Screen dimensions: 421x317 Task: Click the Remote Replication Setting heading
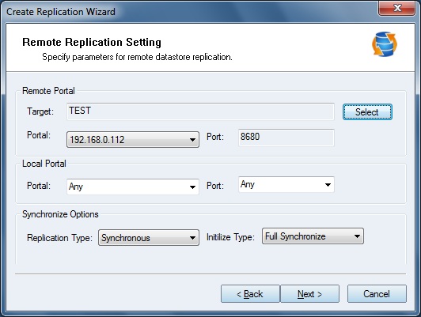[92, 42]
